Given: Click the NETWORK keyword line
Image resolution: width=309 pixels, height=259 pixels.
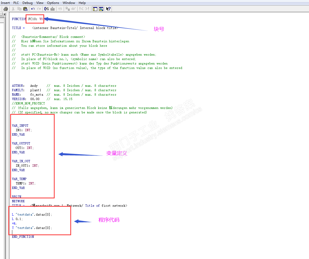Looking at the screenshot, I should pos(18,201).
